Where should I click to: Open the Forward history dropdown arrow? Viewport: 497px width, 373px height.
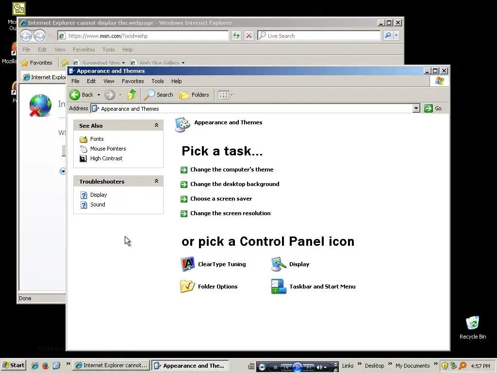click(x=120, y=95)
